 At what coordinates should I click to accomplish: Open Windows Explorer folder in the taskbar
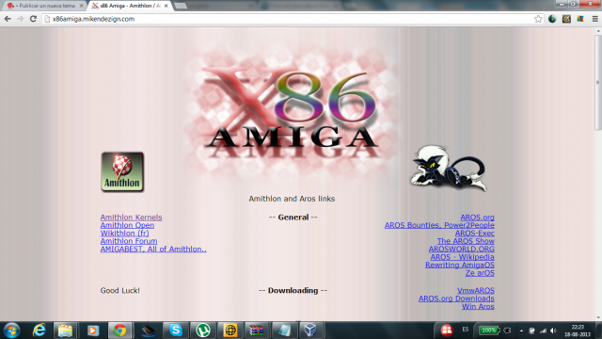(65, 331)
